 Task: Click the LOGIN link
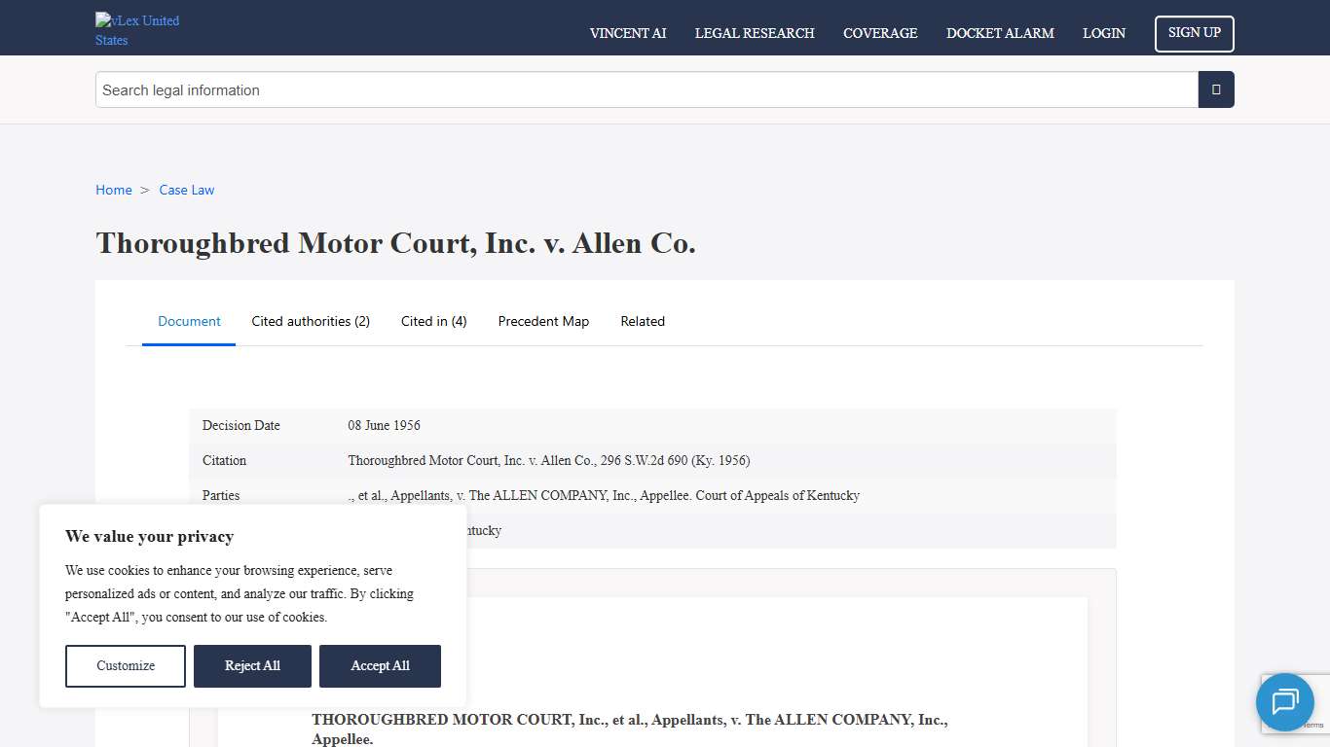click(1103, 33)
